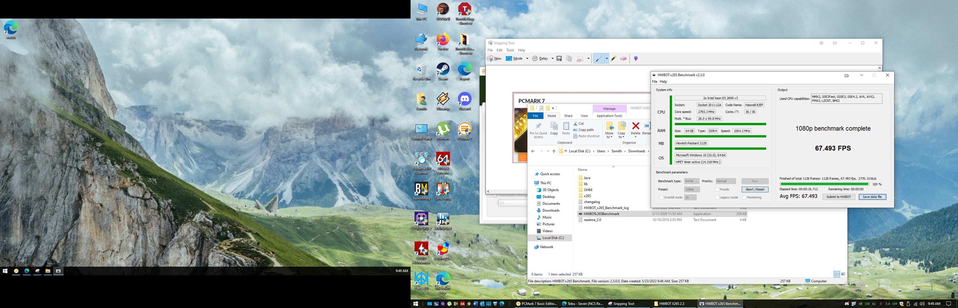This screenshot has width=958, height=308.
Task: Click Copy path in Explorer ribbon
Action: pyautogui.click(x=584, y=130)
